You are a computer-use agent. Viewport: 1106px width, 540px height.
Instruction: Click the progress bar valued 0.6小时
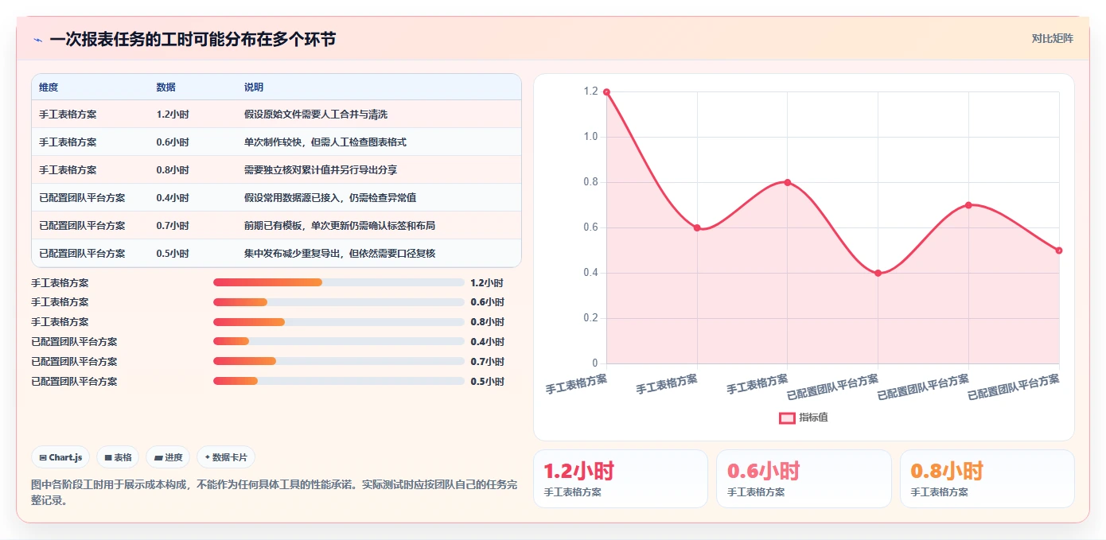pyautogui.click(x=339, y=302)
